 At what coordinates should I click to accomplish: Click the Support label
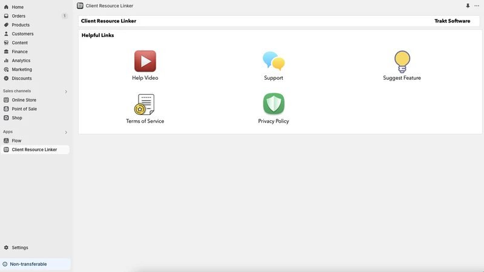[273, 78]
